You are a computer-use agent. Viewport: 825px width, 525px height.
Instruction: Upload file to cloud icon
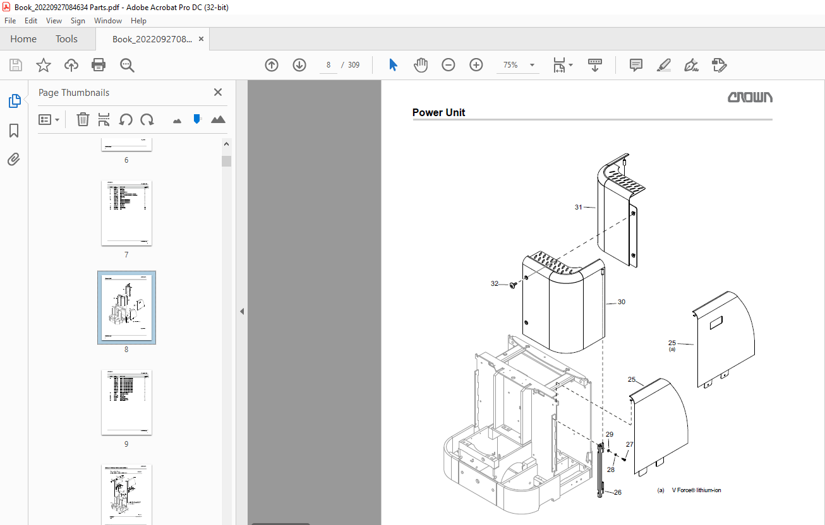coord(71,65)
